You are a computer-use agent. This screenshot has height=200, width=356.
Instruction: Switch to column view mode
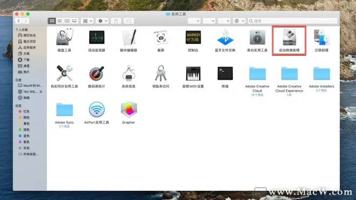tap(67, 21)
